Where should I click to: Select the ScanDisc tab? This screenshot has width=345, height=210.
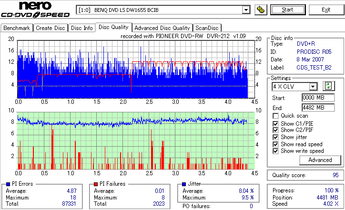click(207, 28)
